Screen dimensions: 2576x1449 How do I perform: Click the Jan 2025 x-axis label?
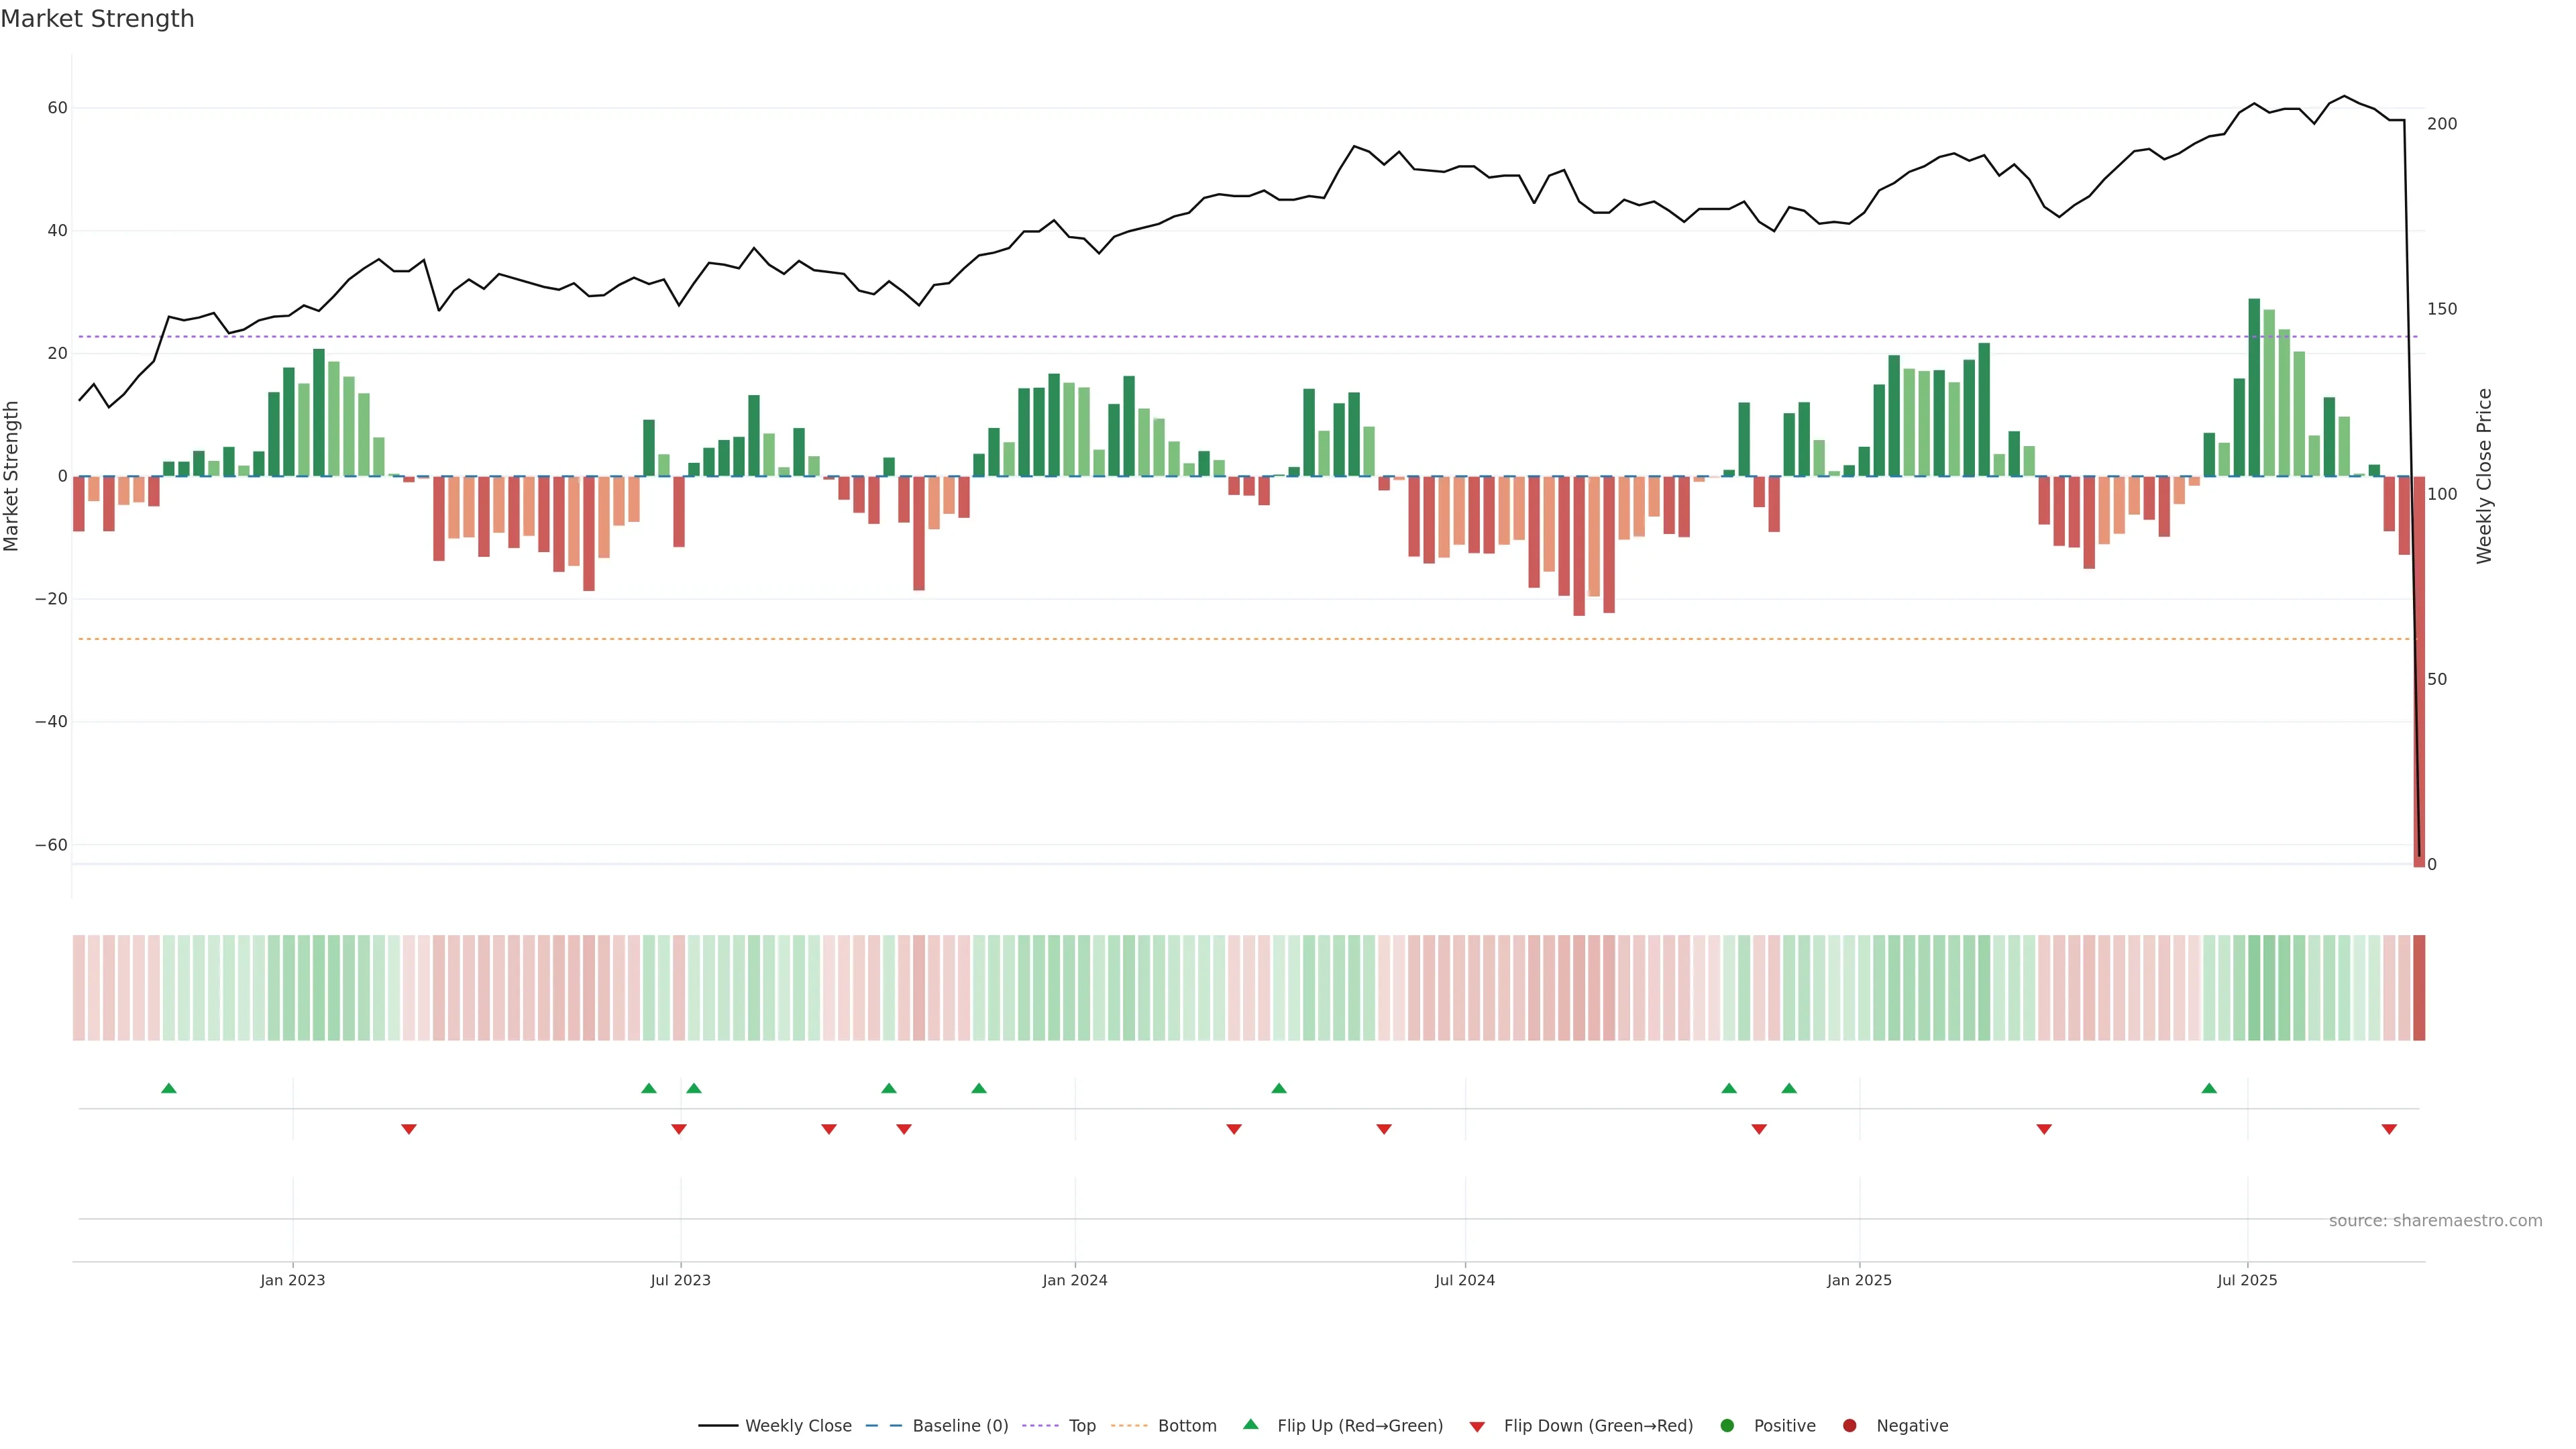pos(1859,1280)
